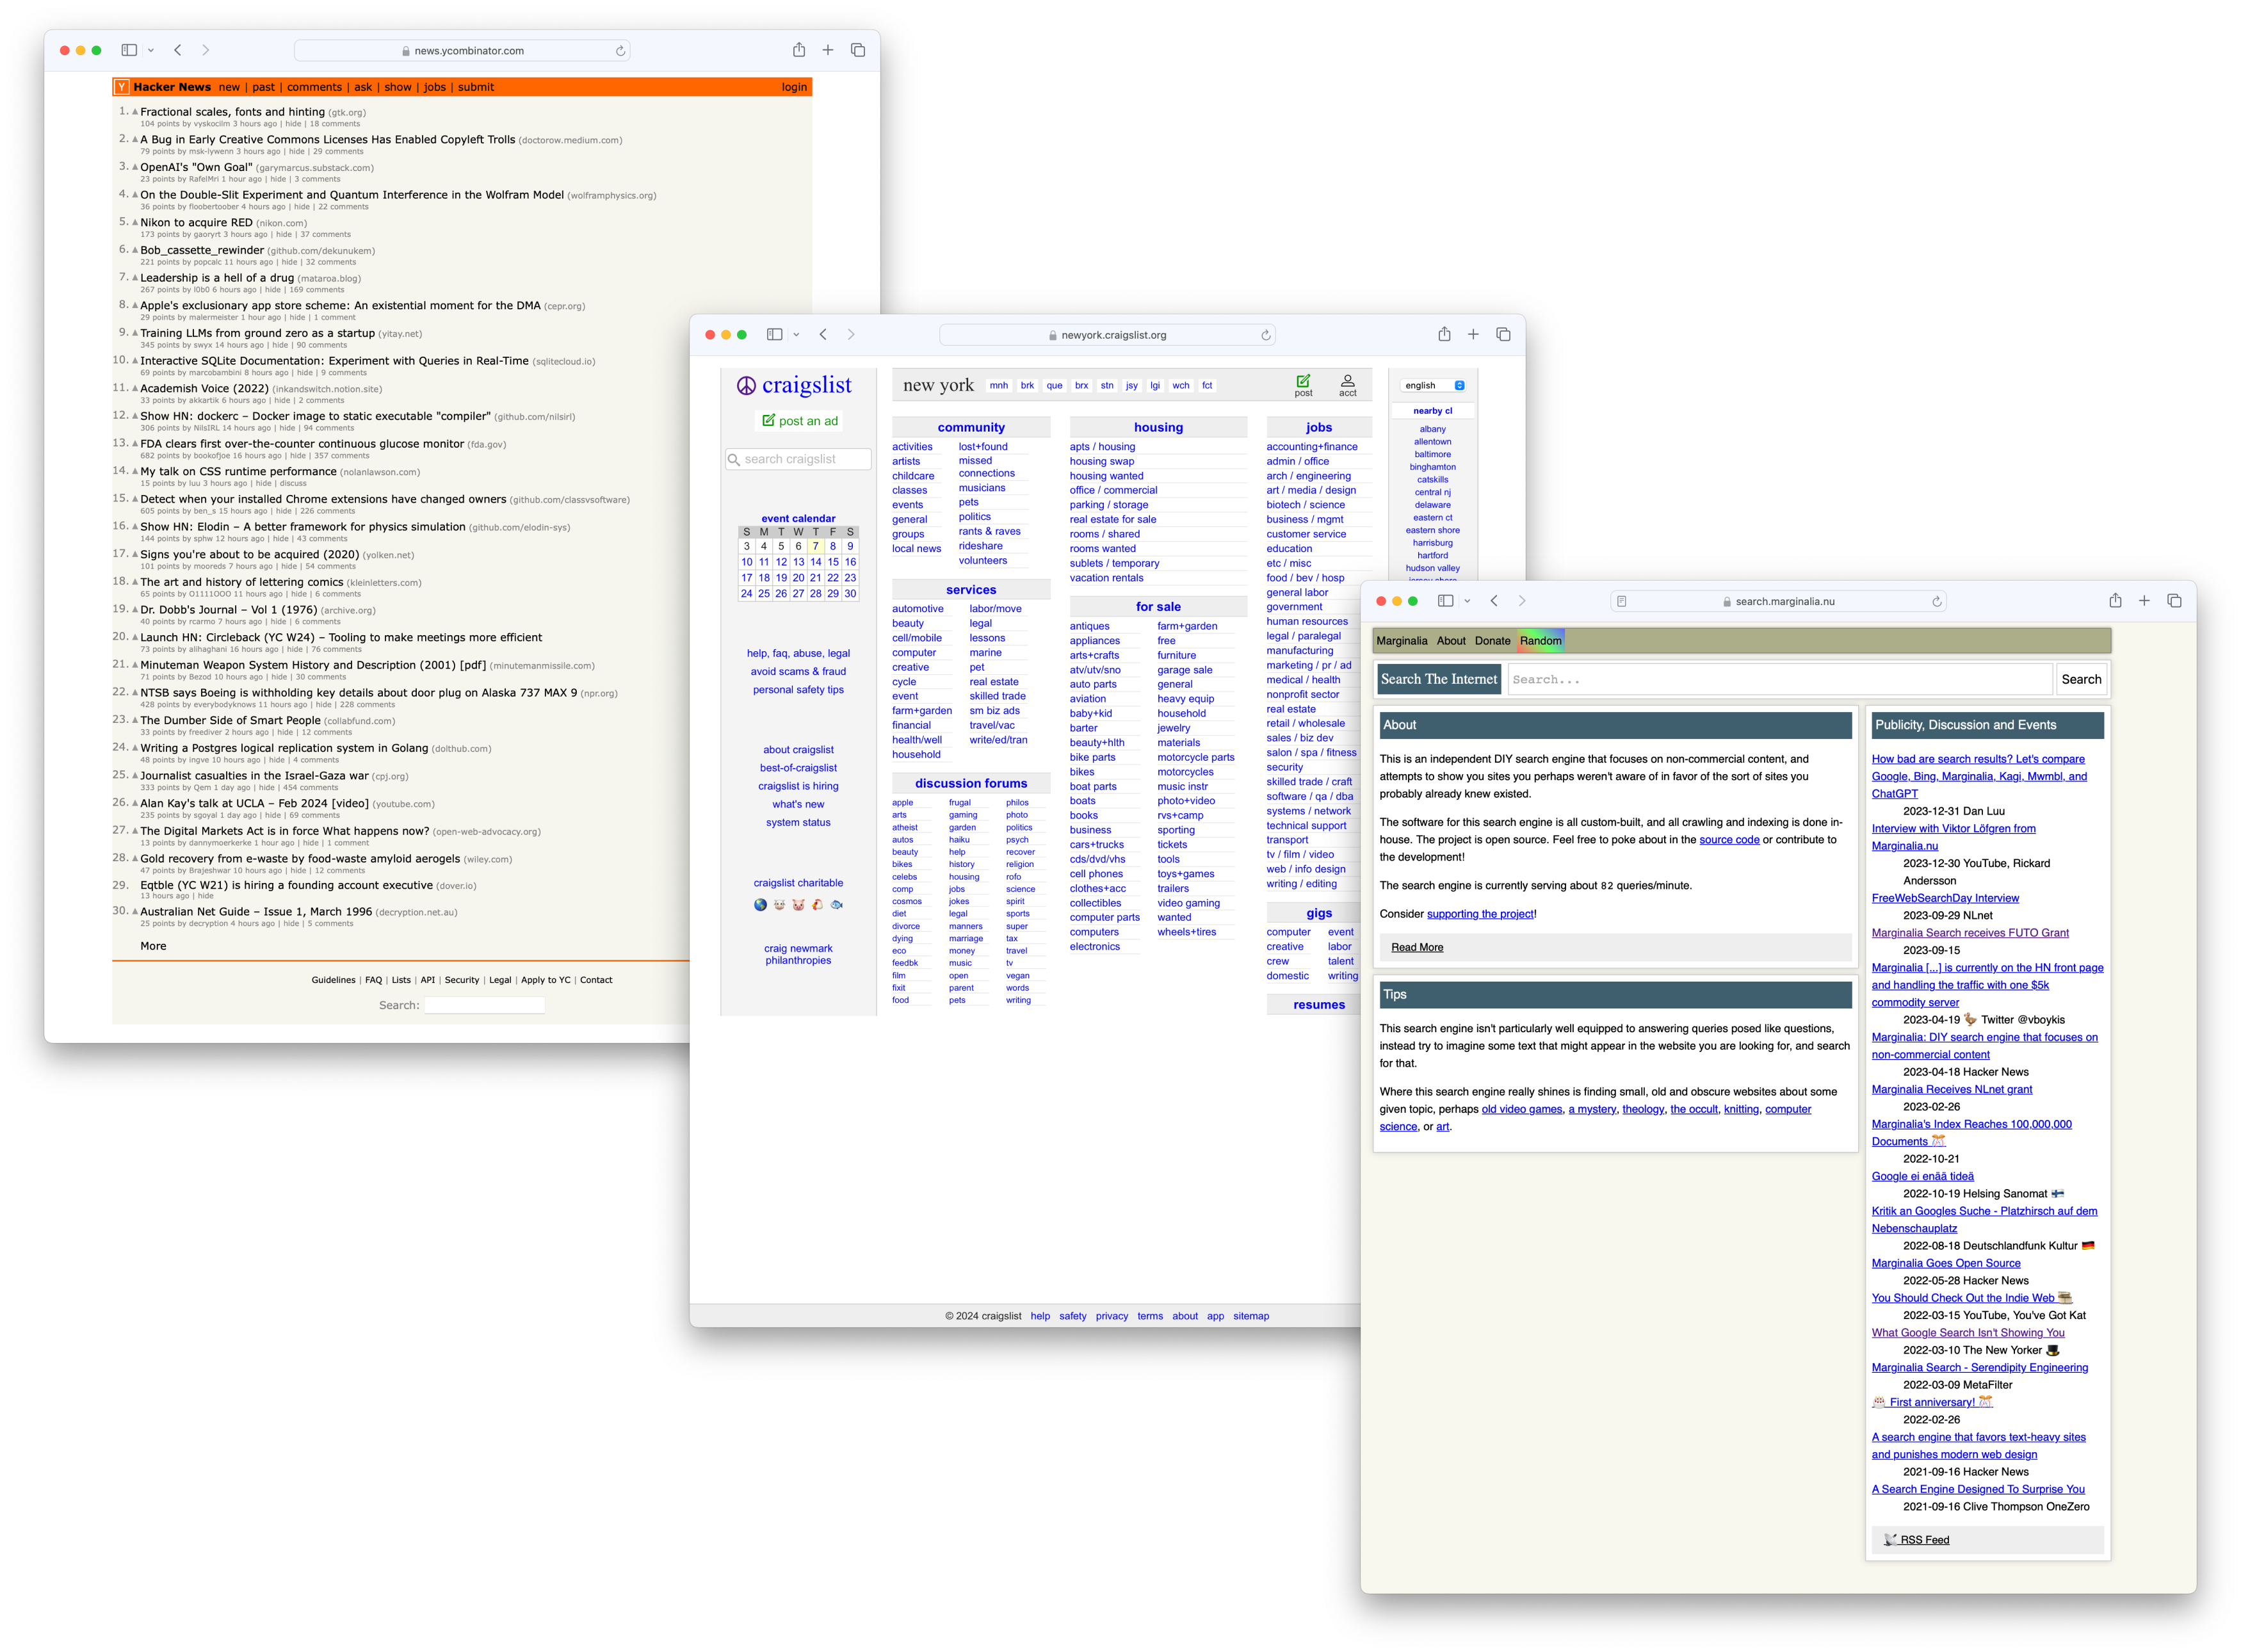Reload the craigslist page

[x=1265, y=335]
